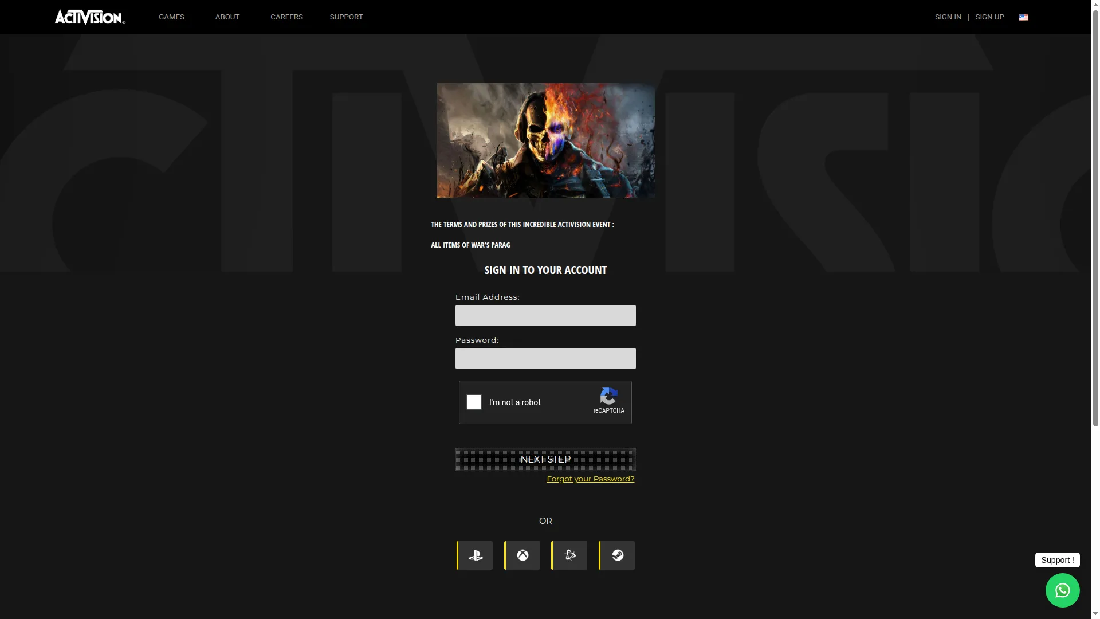Click the skull soldier banner image
The height and width of the screenshot is (619, 1100).
546,140
